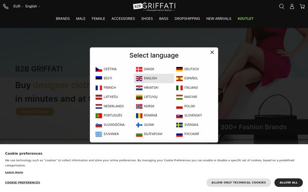Click the phone contact icon
Screen dimensions: 308x192
(x=6, y=6)
